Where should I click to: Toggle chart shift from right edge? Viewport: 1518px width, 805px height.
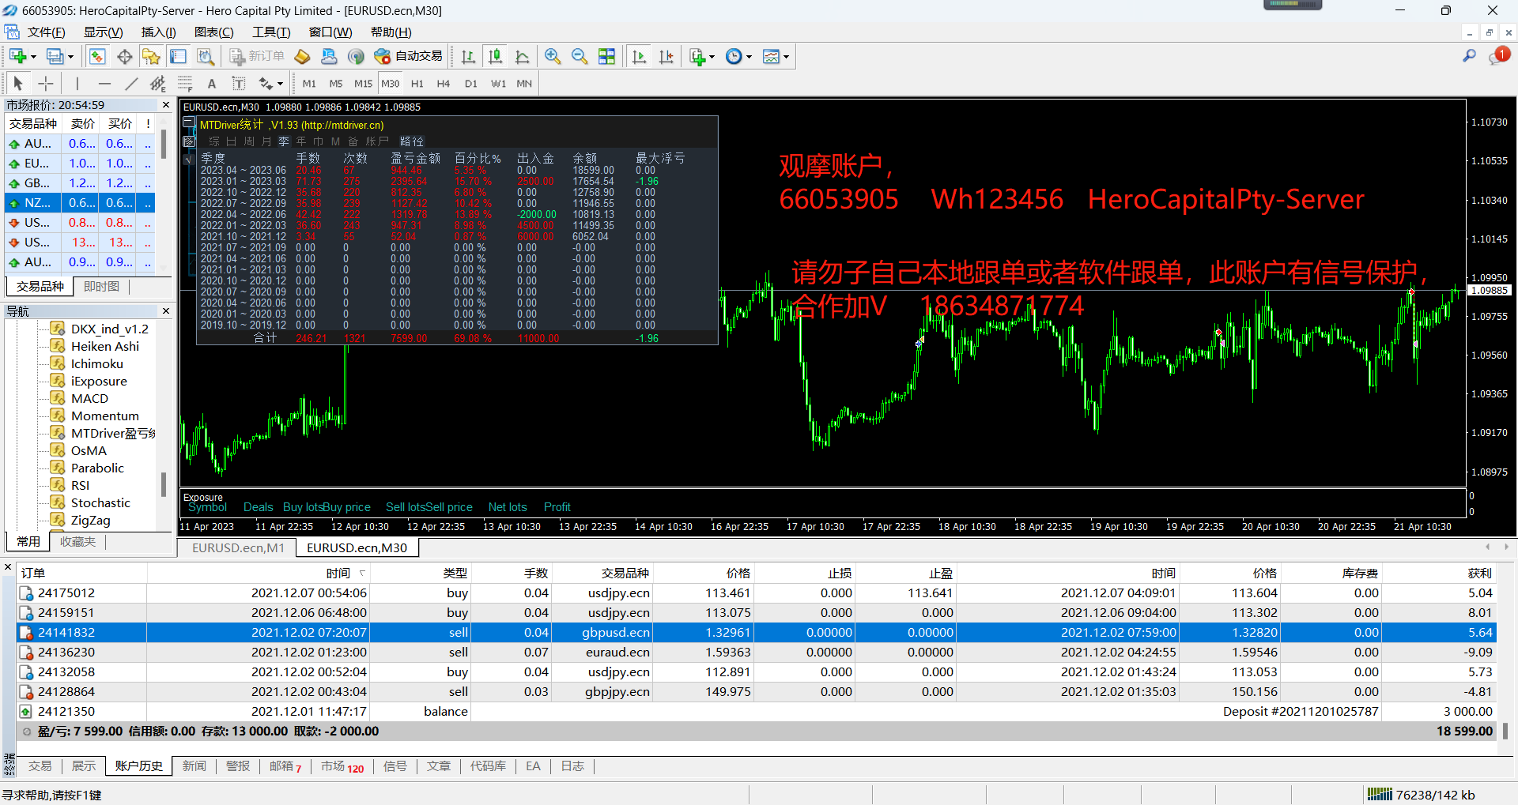coord(666,57)
